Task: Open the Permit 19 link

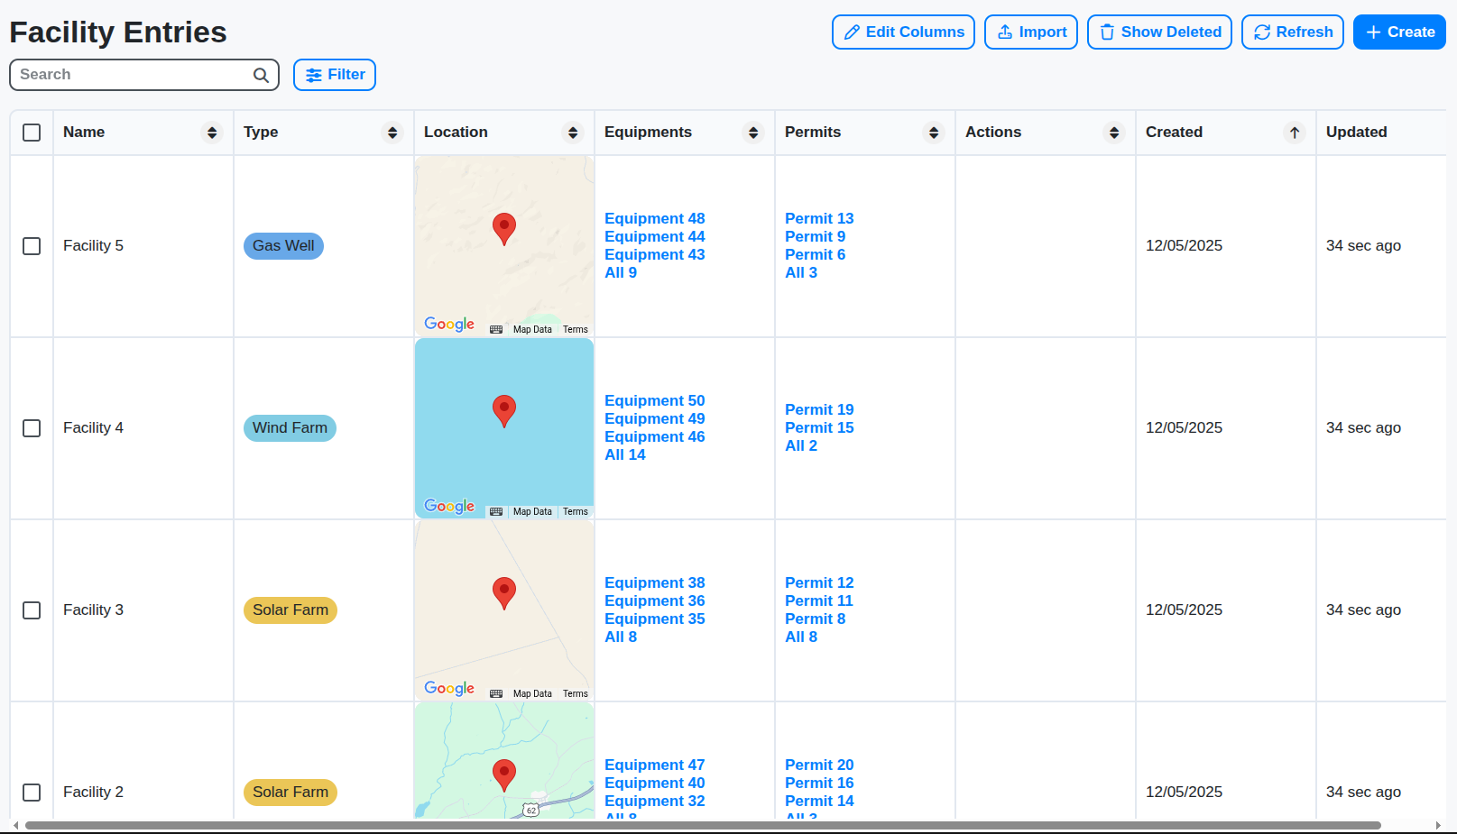Action: 819,409
